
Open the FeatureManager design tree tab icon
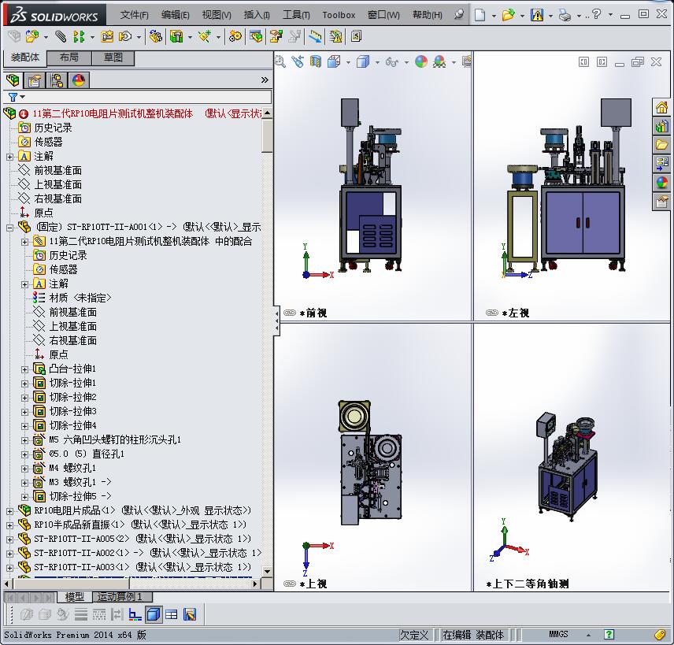pyautogui.click(x=13, y=80)
